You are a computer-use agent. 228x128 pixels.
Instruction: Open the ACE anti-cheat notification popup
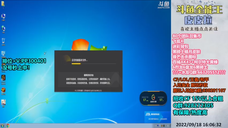[158, 117]
